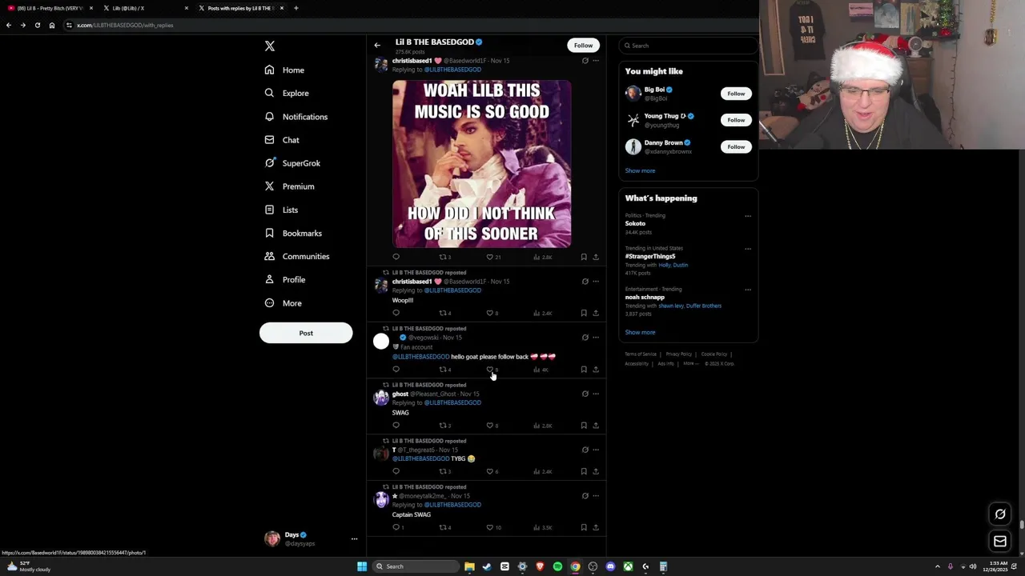Share the Prince meme post

click(595, 257)
